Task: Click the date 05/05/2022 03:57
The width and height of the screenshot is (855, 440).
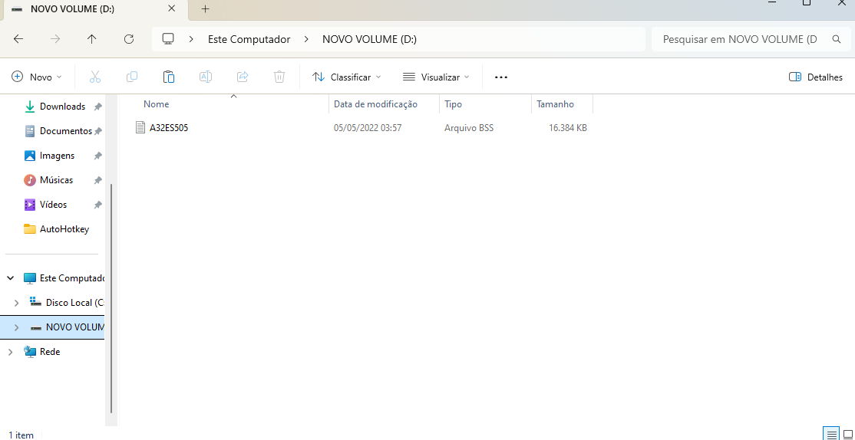Action: [x=368, y=128]
